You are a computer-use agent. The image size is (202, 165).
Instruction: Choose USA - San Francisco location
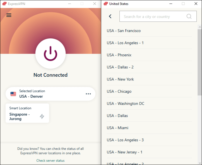[149, 31]
